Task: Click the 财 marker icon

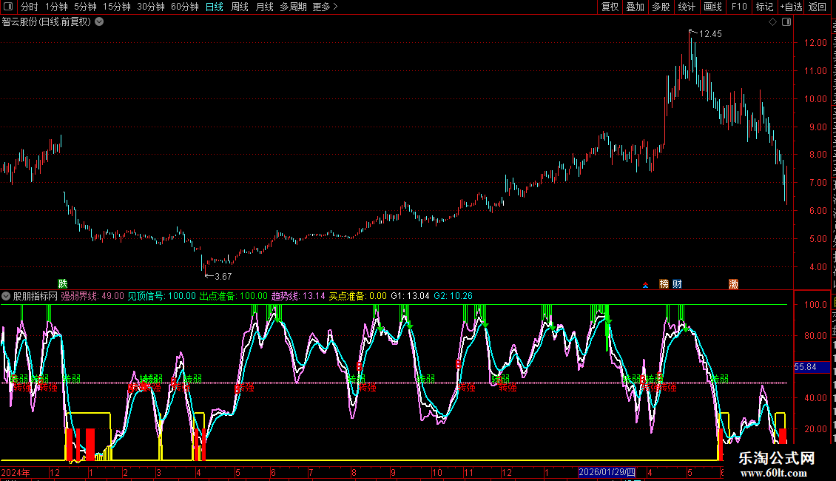Action: tap(677, 284)
